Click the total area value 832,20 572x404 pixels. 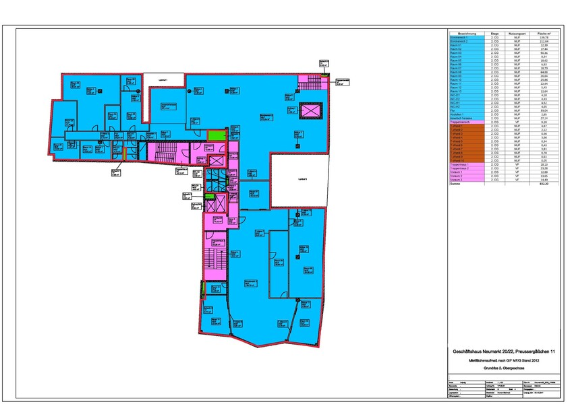click(544, 184)
